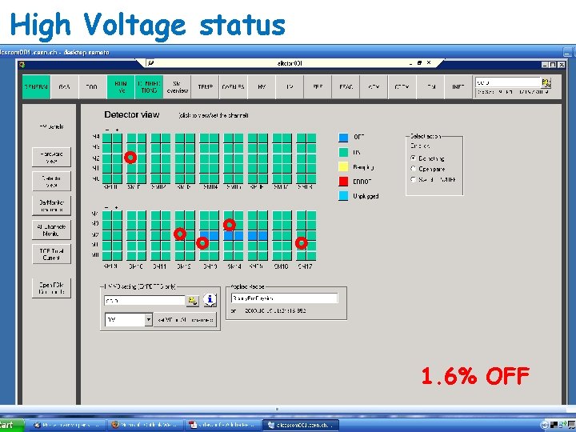Viewport: 576px width, 432px height.
Task: Click the Hardware view button
Action: click(51, 158)
